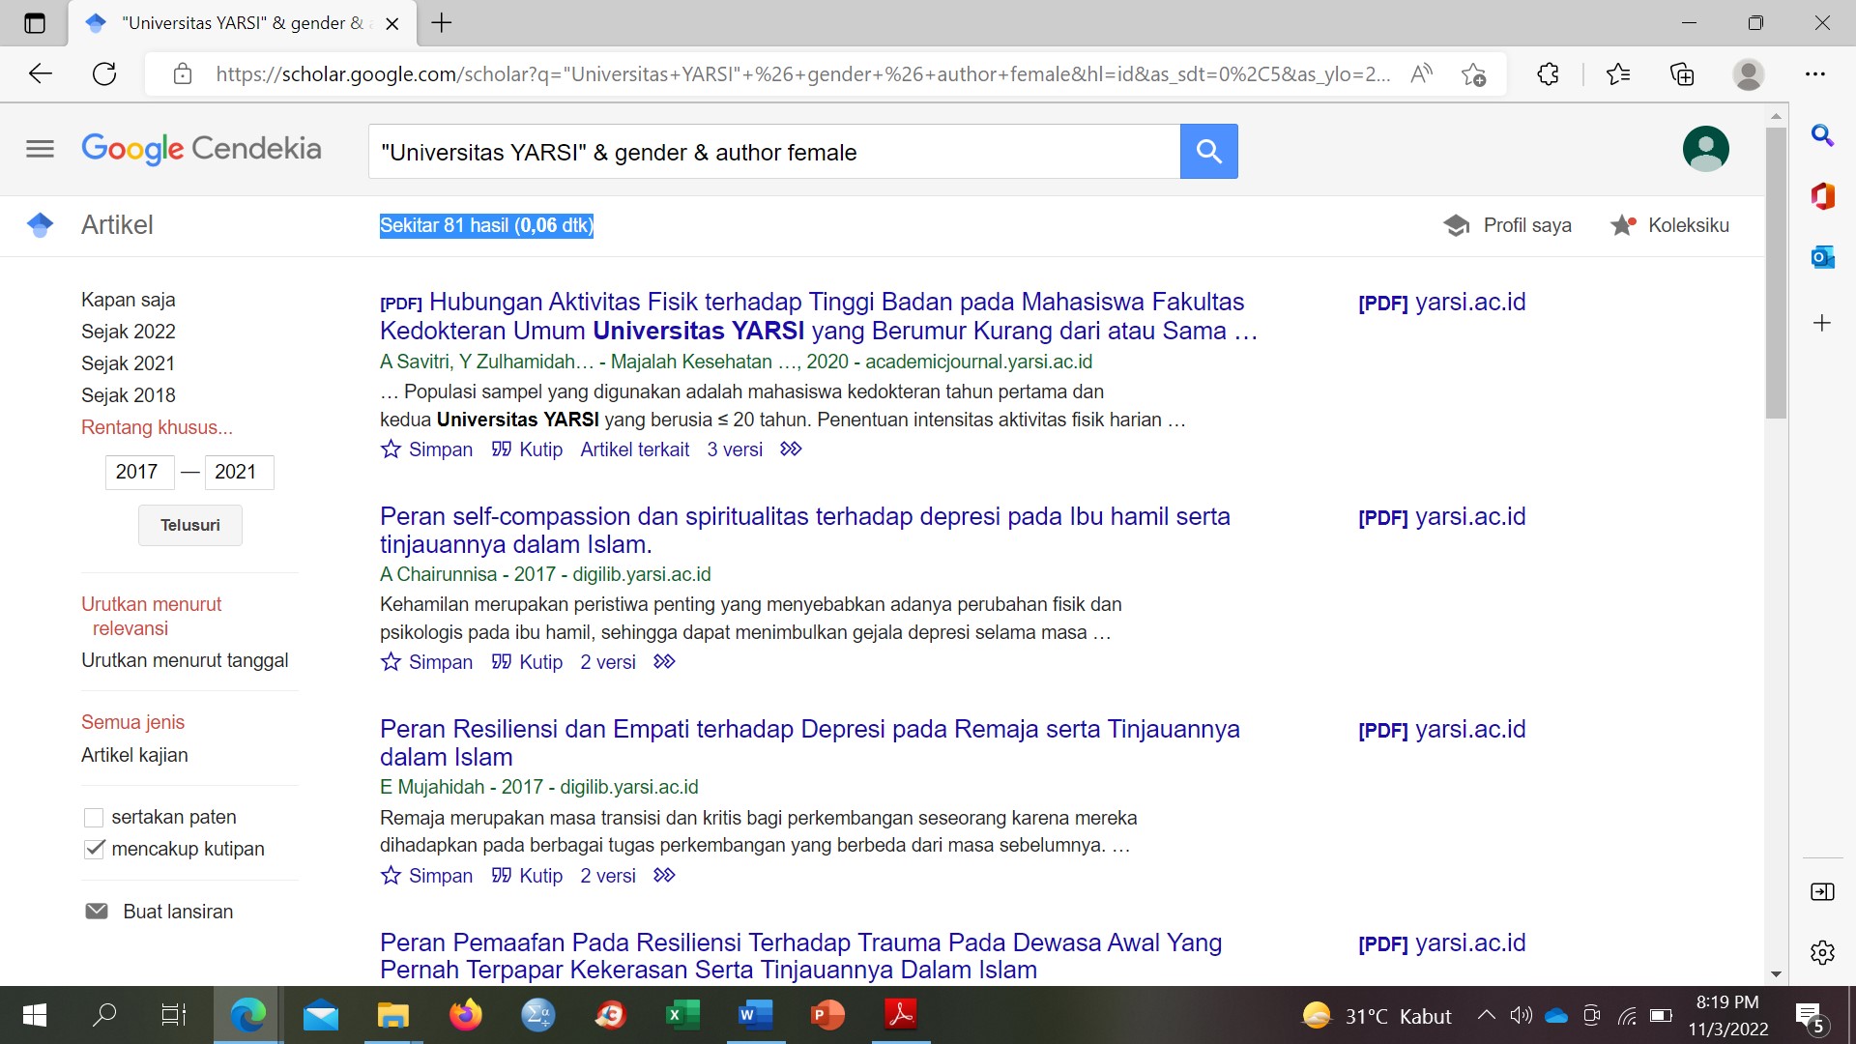Open 3 versi link of first result
Image resolution: width=1856 pixels, height=1044 pixels.
point(735,449)
